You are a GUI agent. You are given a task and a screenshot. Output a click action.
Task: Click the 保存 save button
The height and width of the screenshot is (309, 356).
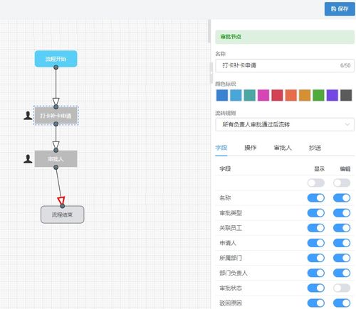click(x=340, y=9)
